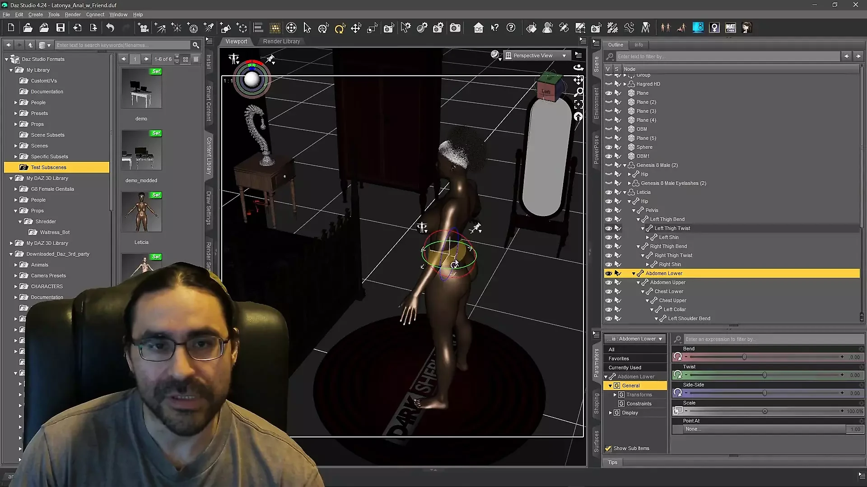
Task: Click the Twist slider track
Action: 764,375
